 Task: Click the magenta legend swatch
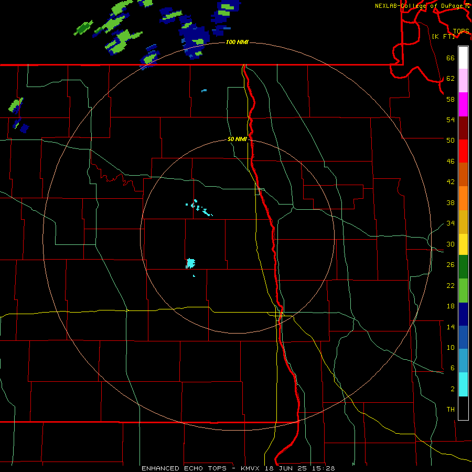point(463,104)
